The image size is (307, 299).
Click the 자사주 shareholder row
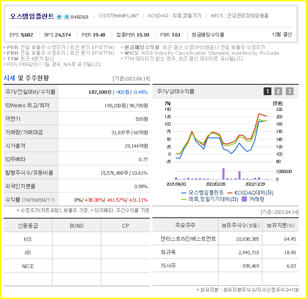225,266
